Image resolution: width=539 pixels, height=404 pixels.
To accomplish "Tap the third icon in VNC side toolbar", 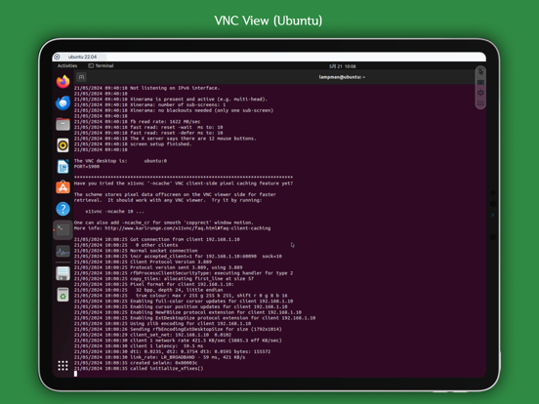I will (480, 93).
